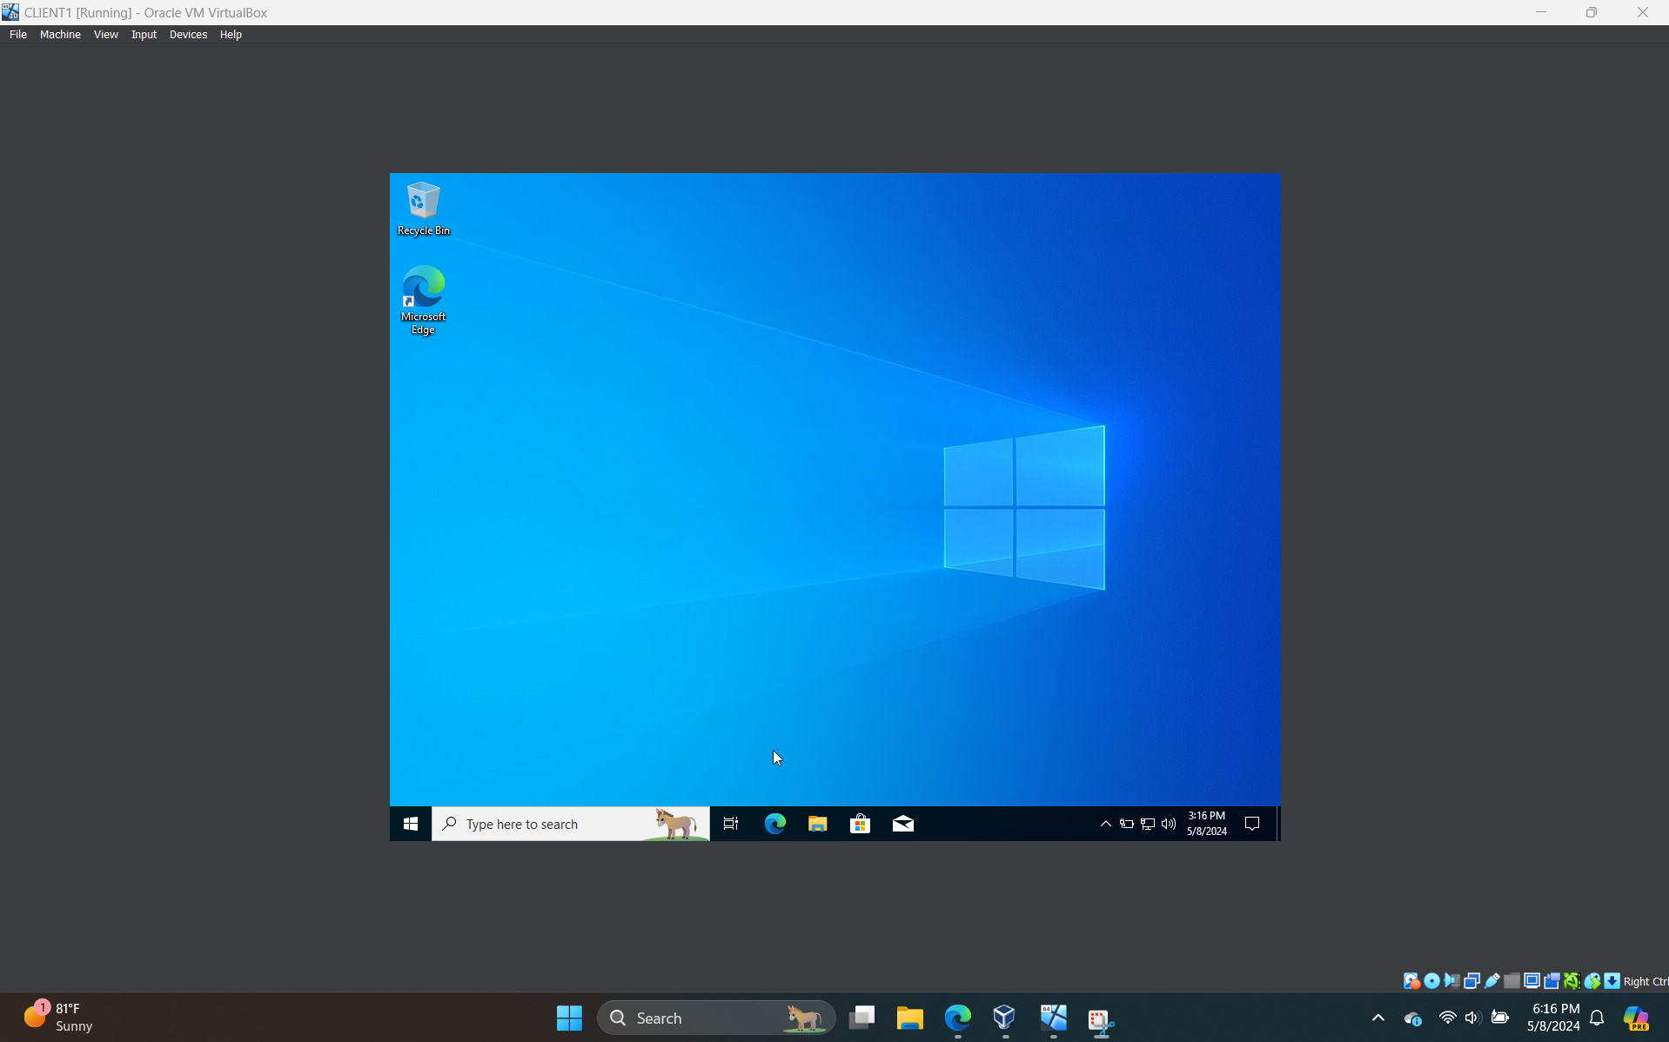
Task: Open Microsoft Store in the guest taskbar
Action: pos(860,824)
